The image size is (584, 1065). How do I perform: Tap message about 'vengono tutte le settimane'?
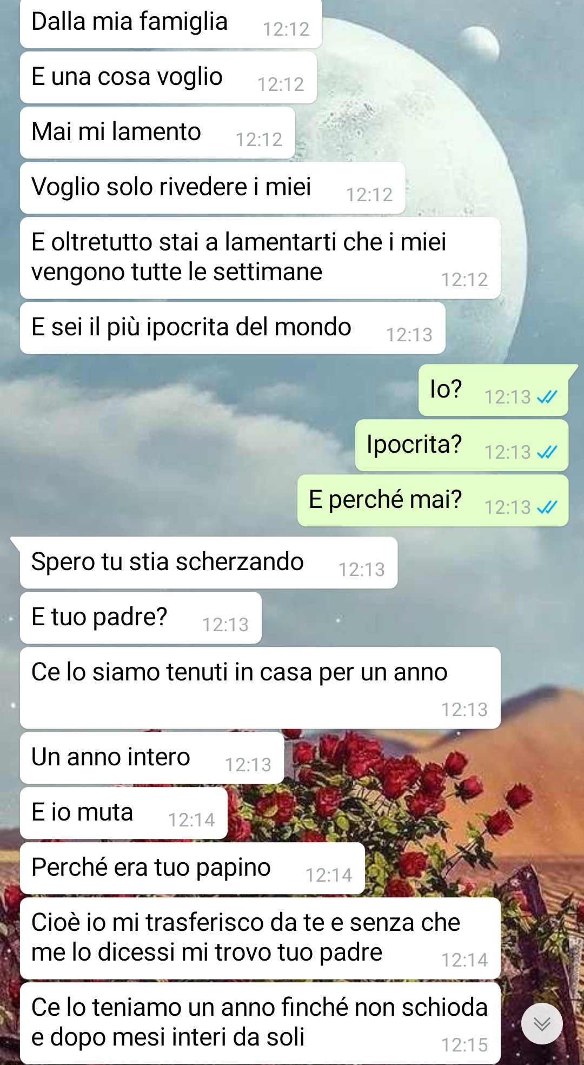click(x=260, y=258)
